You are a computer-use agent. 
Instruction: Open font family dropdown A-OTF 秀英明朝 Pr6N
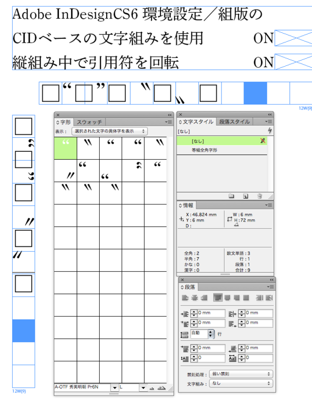115,387
